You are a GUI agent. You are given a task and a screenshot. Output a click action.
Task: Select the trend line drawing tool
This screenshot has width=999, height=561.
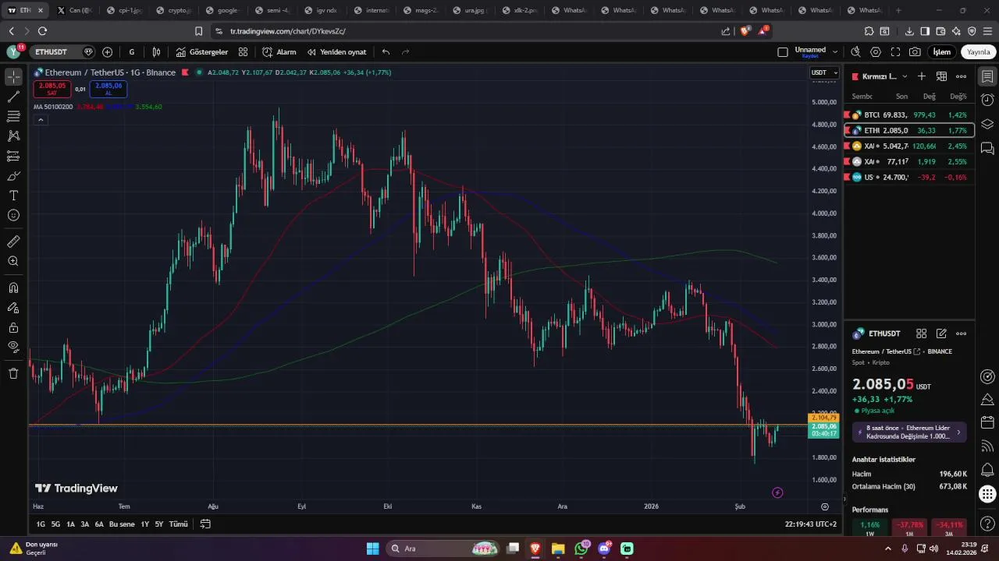[x=13, y=97]
